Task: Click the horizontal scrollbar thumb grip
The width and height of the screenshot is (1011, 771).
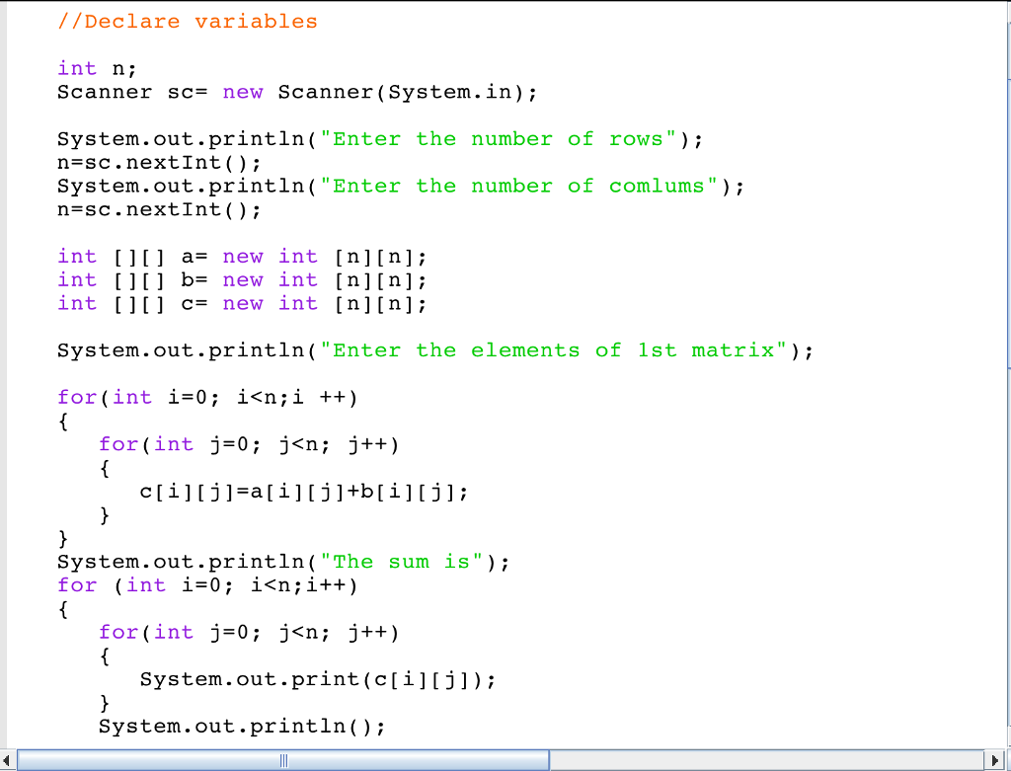Action: pos(282,760)
